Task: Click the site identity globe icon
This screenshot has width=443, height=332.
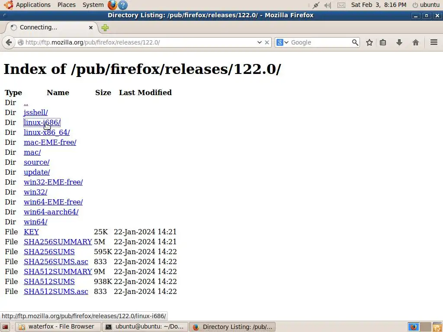Action: pyautogui.click(x=21, y=42)
